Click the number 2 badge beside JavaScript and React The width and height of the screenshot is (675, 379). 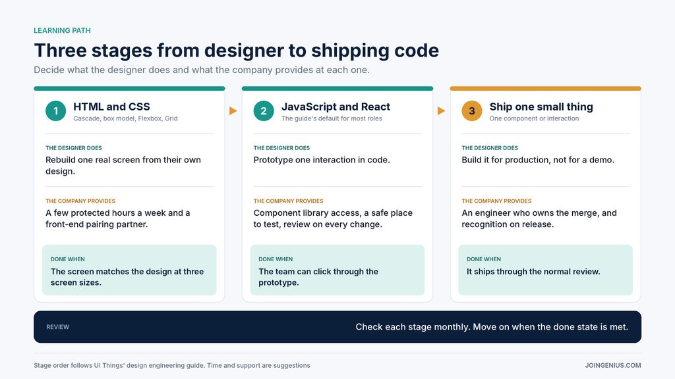(264, 111)
